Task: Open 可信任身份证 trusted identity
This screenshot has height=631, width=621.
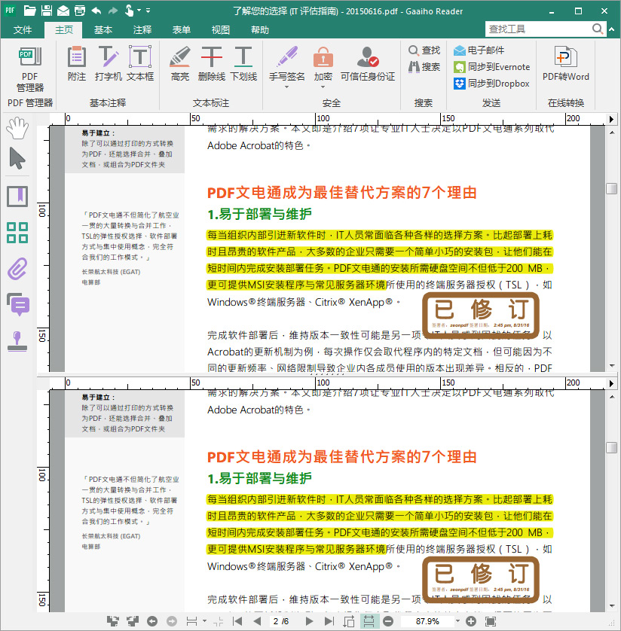Action: pyautogui.click(x=368, y=63)
